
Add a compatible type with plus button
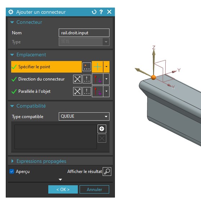point(102,129)
